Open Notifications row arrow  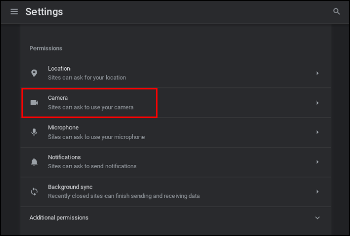tap(317, 162)
